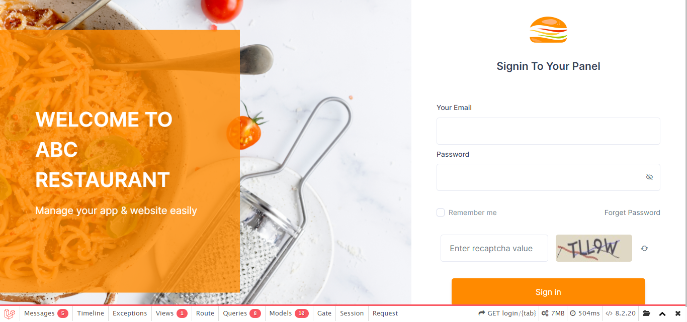The image size is (687, 322).
Task: Click the 504ms request duration indicator
Action: (584, 313)
